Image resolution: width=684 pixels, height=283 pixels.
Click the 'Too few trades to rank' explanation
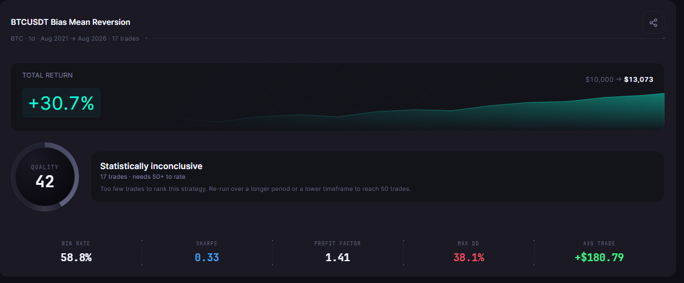[256, 189]
